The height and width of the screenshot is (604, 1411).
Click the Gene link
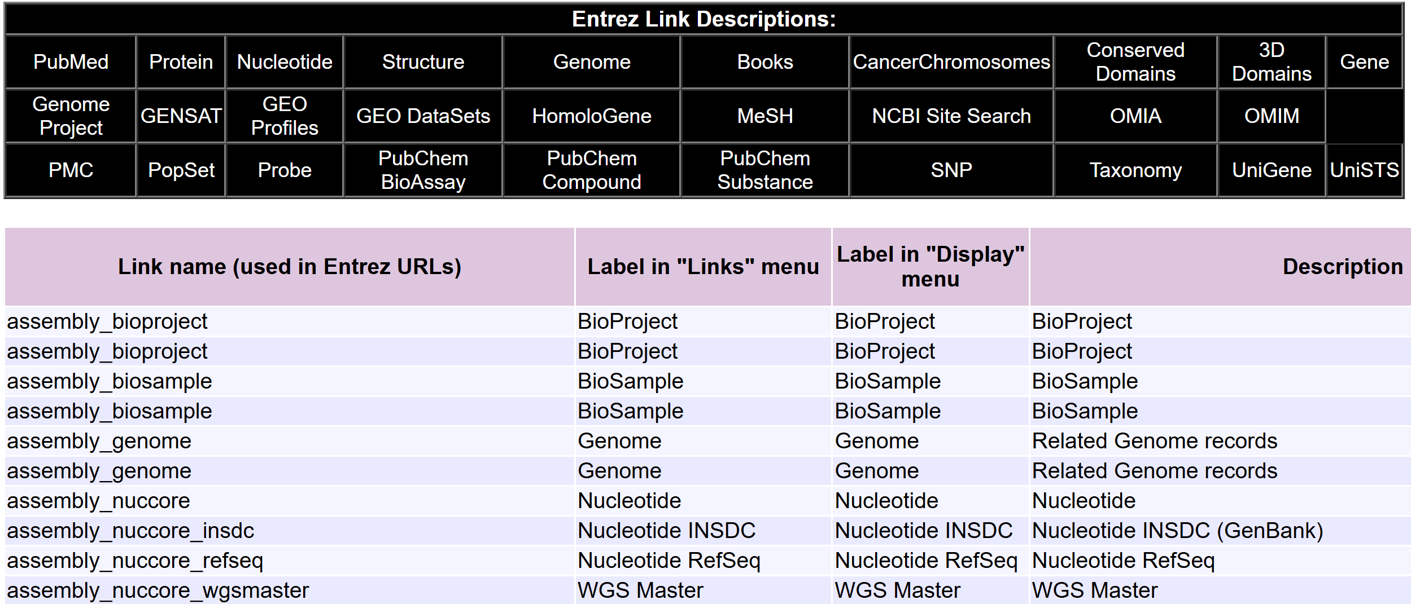click(x=1364, y=62)
